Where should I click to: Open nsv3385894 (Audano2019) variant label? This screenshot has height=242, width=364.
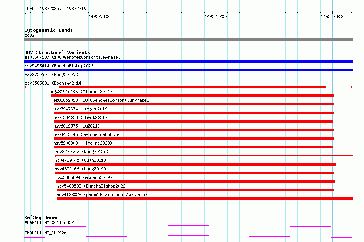(84, 177)
